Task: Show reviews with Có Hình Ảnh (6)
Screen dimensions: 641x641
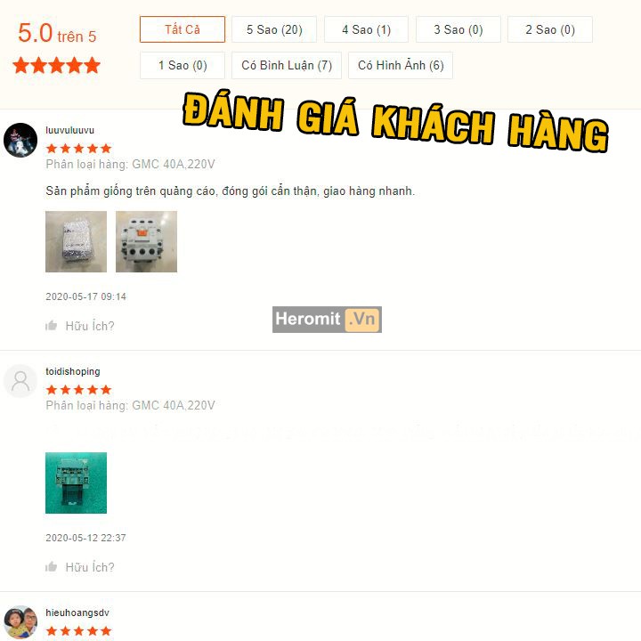Action: (401, 65)
